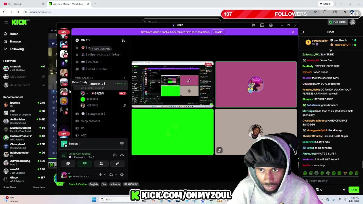Collapse the Kick chat panel arrow
The width and height of the screenshot is (363, 204).
click(302, 32)
